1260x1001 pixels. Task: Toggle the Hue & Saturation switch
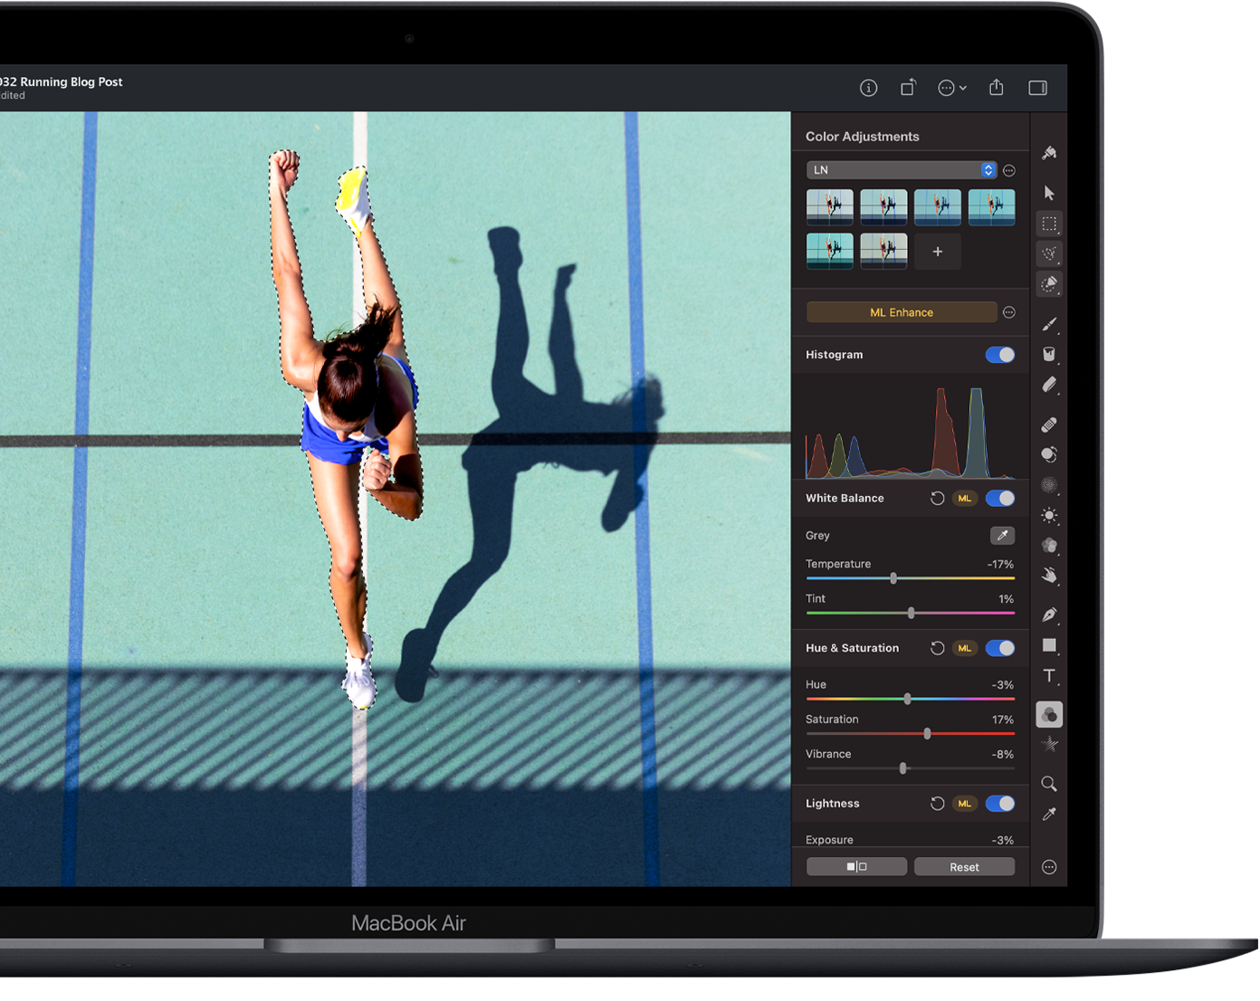point(1000,648)
